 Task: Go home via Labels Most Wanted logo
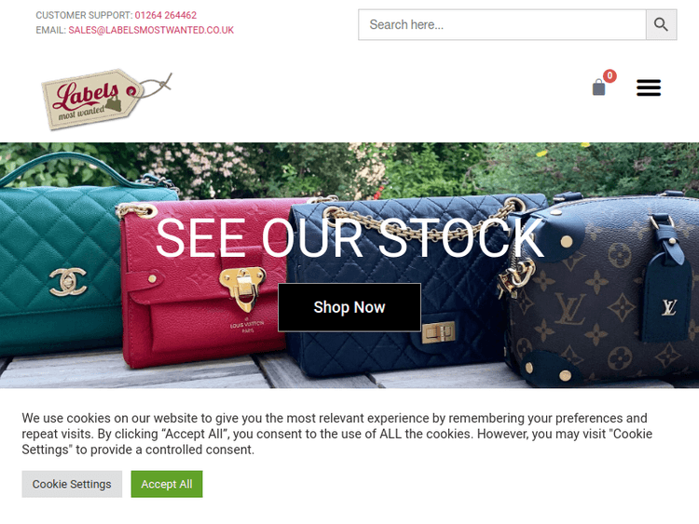(x=106, y=100)
